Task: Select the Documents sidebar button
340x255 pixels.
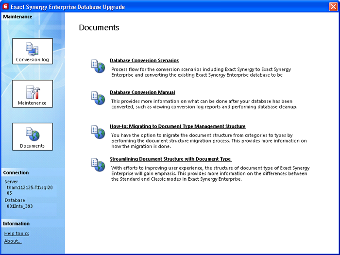Action: pos(33,136)
